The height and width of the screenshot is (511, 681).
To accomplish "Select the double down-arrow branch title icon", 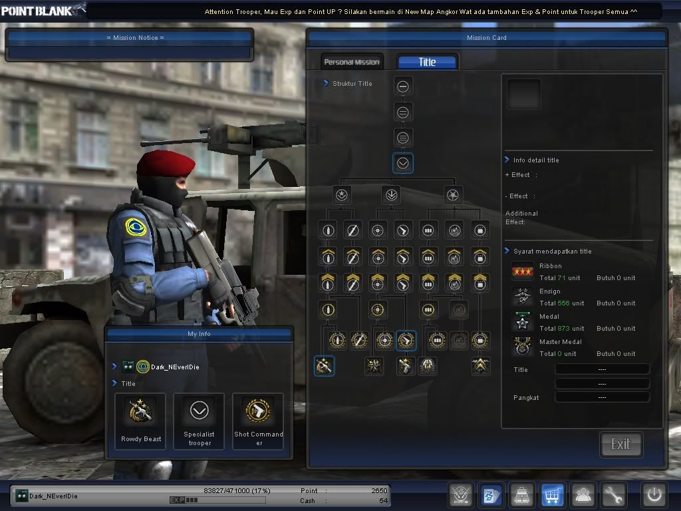I will point(391,195).
